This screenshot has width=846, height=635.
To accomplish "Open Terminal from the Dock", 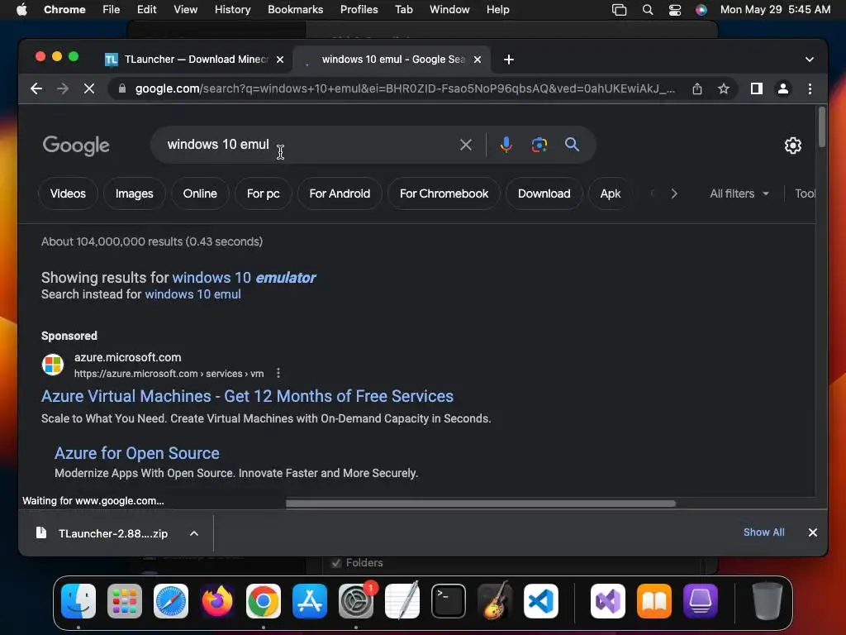I will [x=449, y=601].
